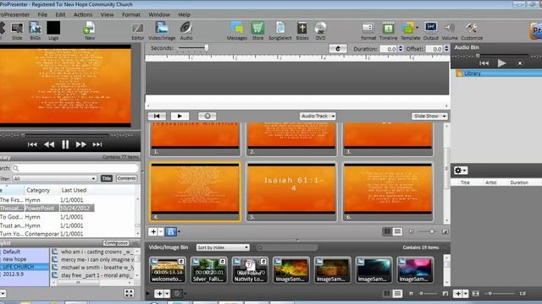542x304 pixels.
Task: Click the text format A button below slides
Action: [171, 231]
